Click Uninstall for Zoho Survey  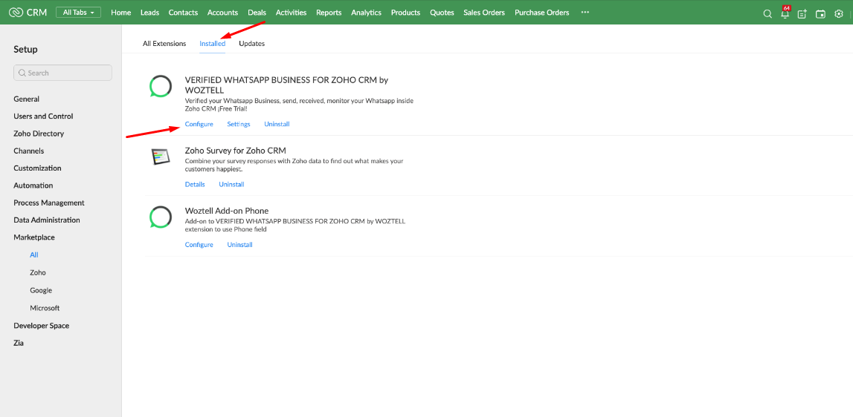(232, 185)
